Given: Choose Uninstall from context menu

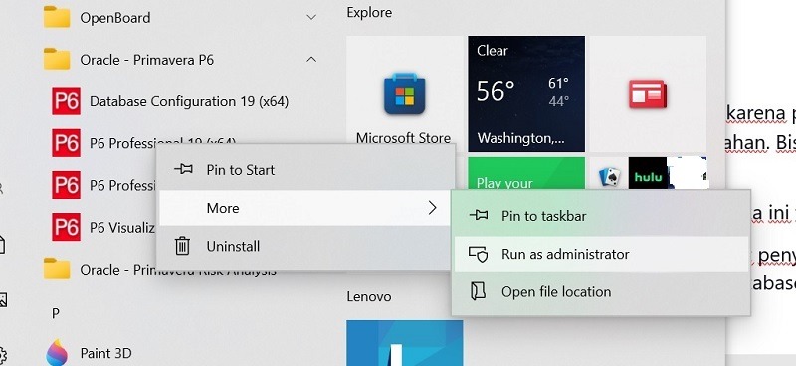Looking at the screenshot, I should [305, 247].
